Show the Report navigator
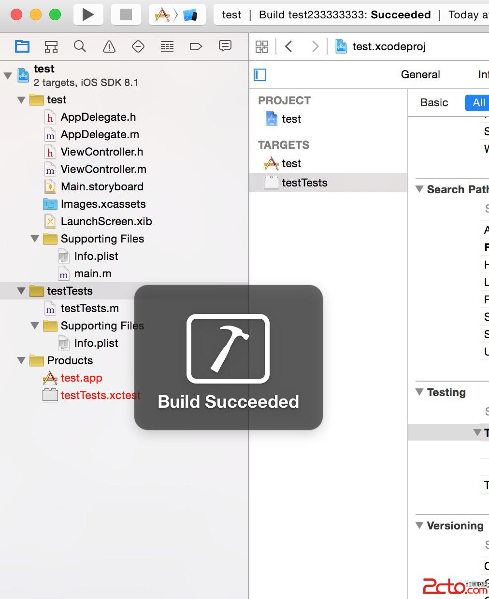Screen dimensions: 489x599 (225, 46)
